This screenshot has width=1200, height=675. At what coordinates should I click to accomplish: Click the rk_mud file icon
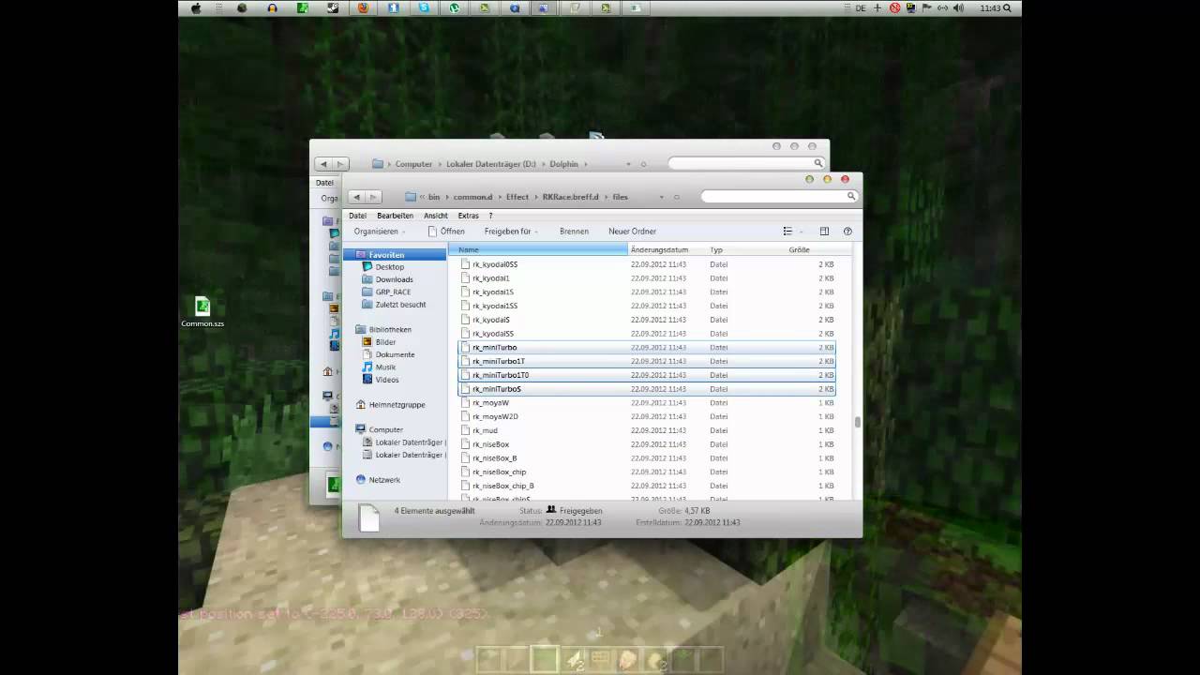(x=464, y=430)
